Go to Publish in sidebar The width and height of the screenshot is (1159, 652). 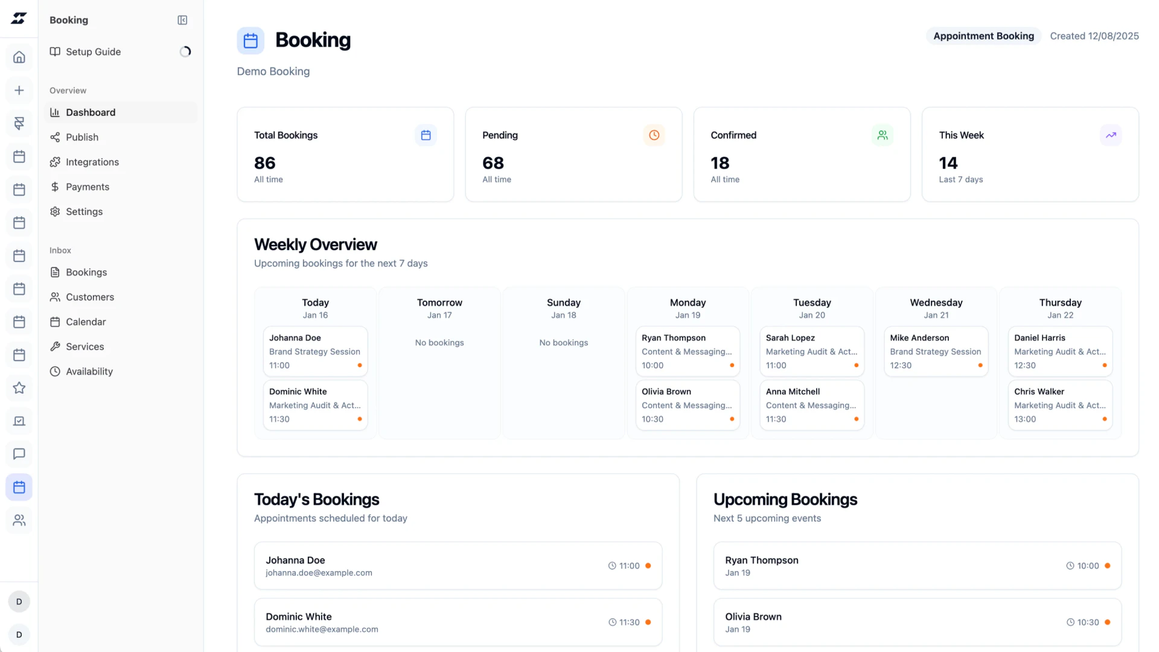(82, 137)
